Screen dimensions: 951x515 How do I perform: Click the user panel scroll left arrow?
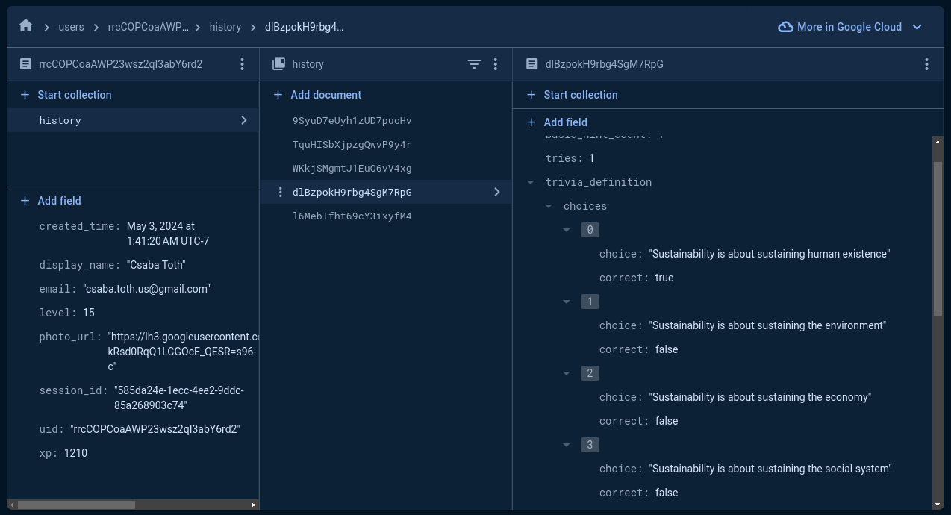(11, 505)
